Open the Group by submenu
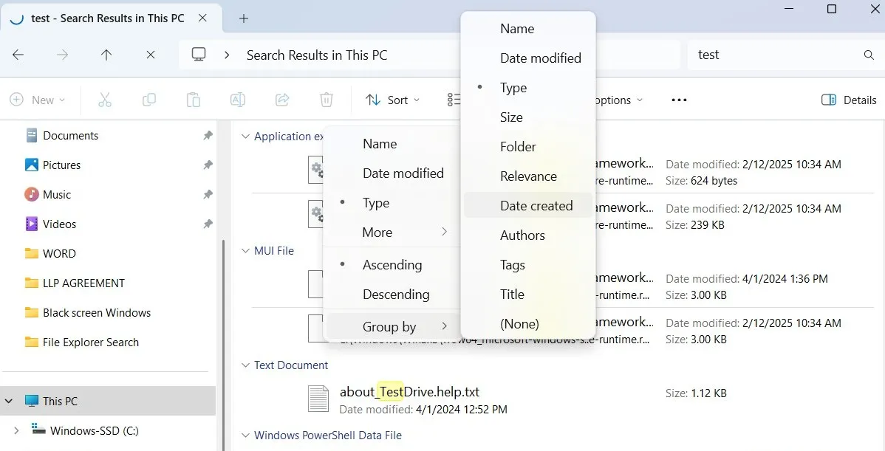This screenshot has height=451, width=885. click(x=389, y=326)
